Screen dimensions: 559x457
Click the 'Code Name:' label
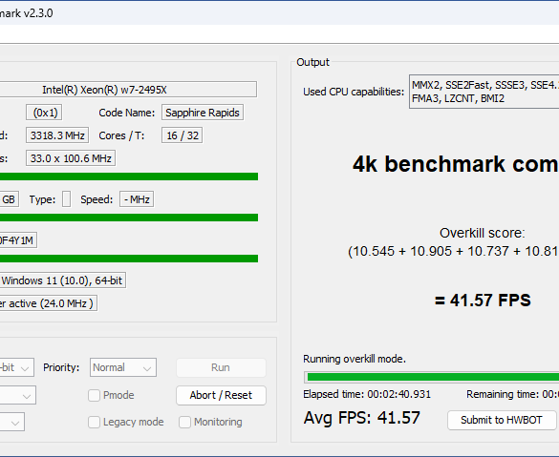pos(127,113)
